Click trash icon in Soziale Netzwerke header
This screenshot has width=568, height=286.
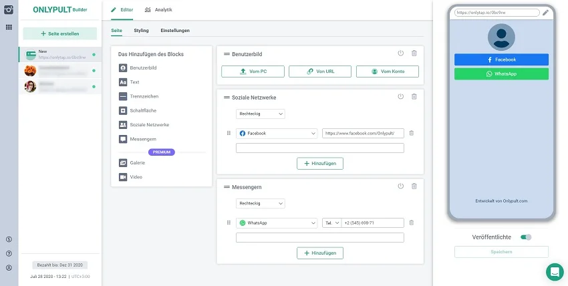(x=414, y=97)
